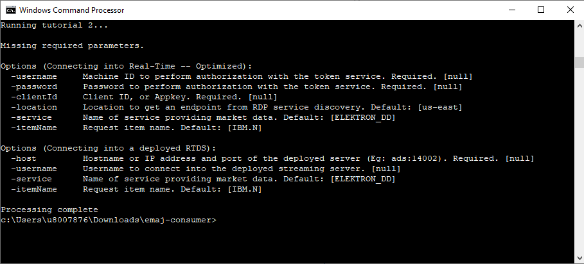Click the "Windows Command Processor" title text
The height and width of the screenshot is (264, 584).
coord(71,10)
